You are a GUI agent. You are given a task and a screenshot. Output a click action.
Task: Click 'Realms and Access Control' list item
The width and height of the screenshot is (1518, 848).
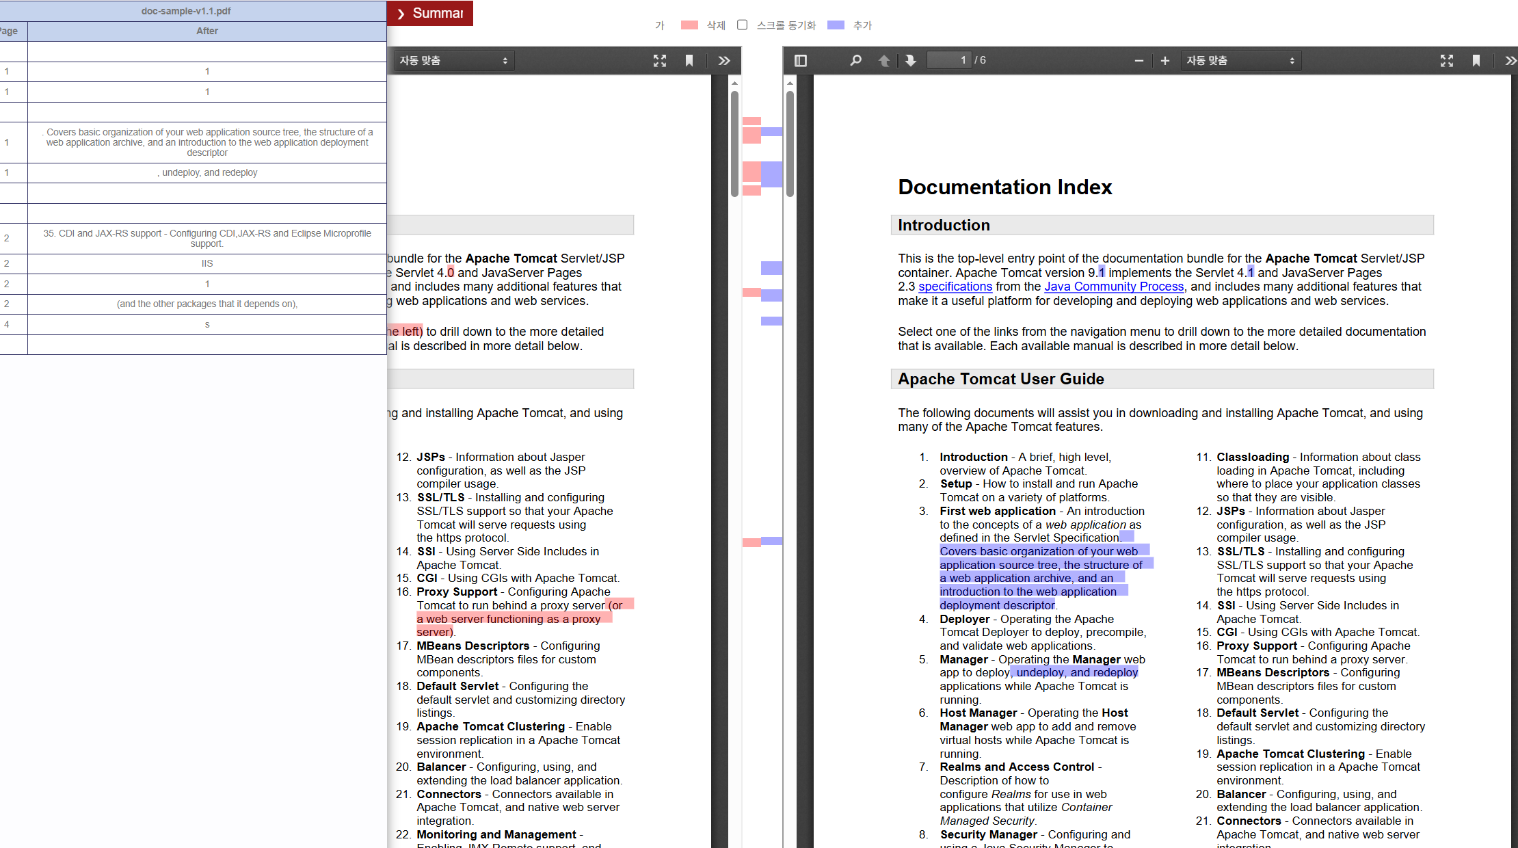(x=1017, y=767)
